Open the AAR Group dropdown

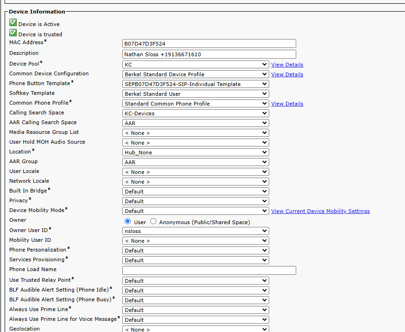pyautogui.click(x=196, y=162)
